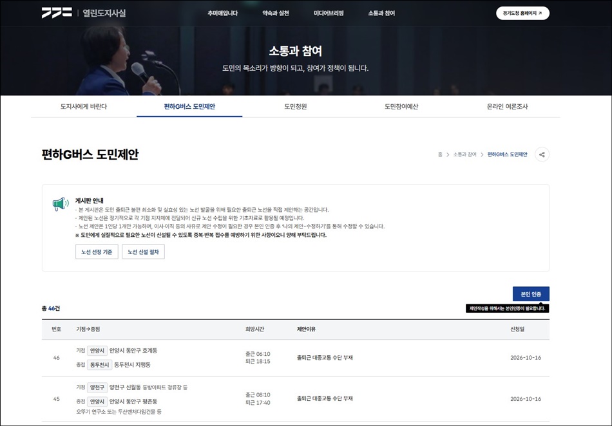Image resolution: width=612 pixels, height=426 pixels.
Task: Click the 게시판 안내 heading
Action: pos(90,201)
